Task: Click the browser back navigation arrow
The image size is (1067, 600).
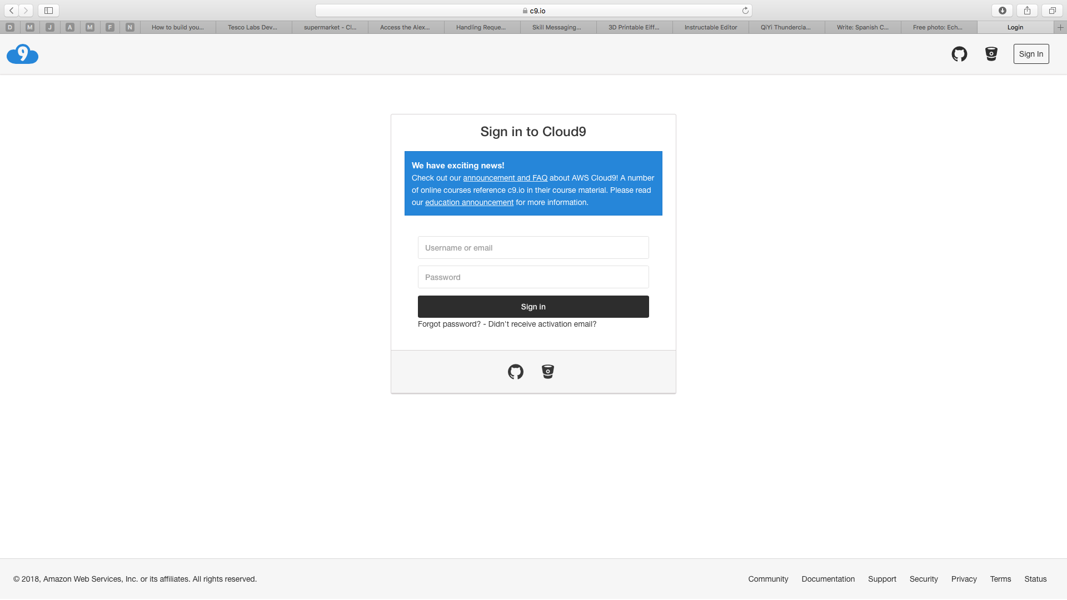Action: pos(12,10)
